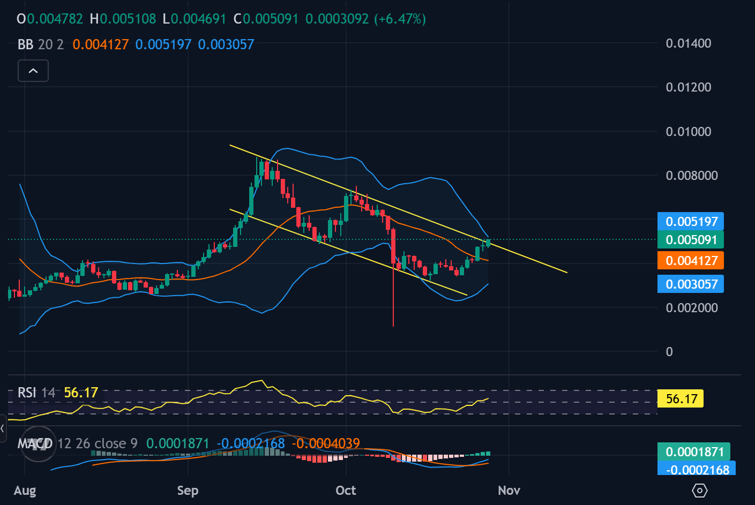
Task: Collapse the indicator legend with up-chevron button
Action: click(33, 70)
